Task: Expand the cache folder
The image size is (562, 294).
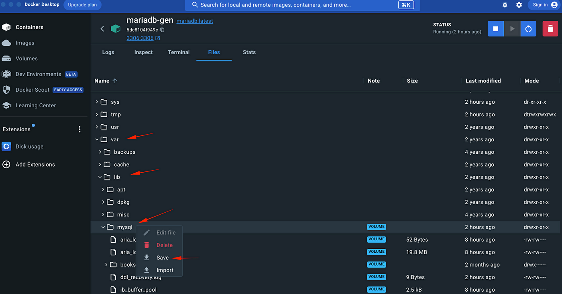Action: (x=100, y=165)
